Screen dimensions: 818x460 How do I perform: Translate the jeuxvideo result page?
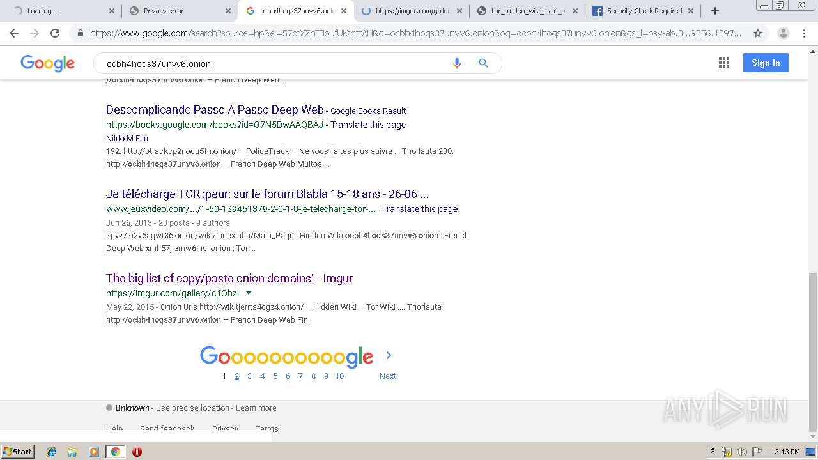[x=420, y=209]
